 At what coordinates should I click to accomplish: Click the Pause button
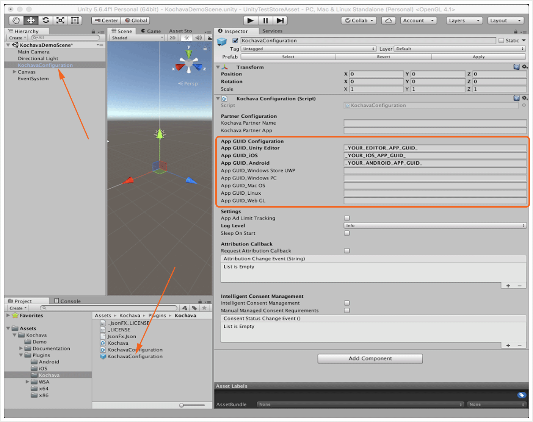pyautogui.click(x=265, y=20)
